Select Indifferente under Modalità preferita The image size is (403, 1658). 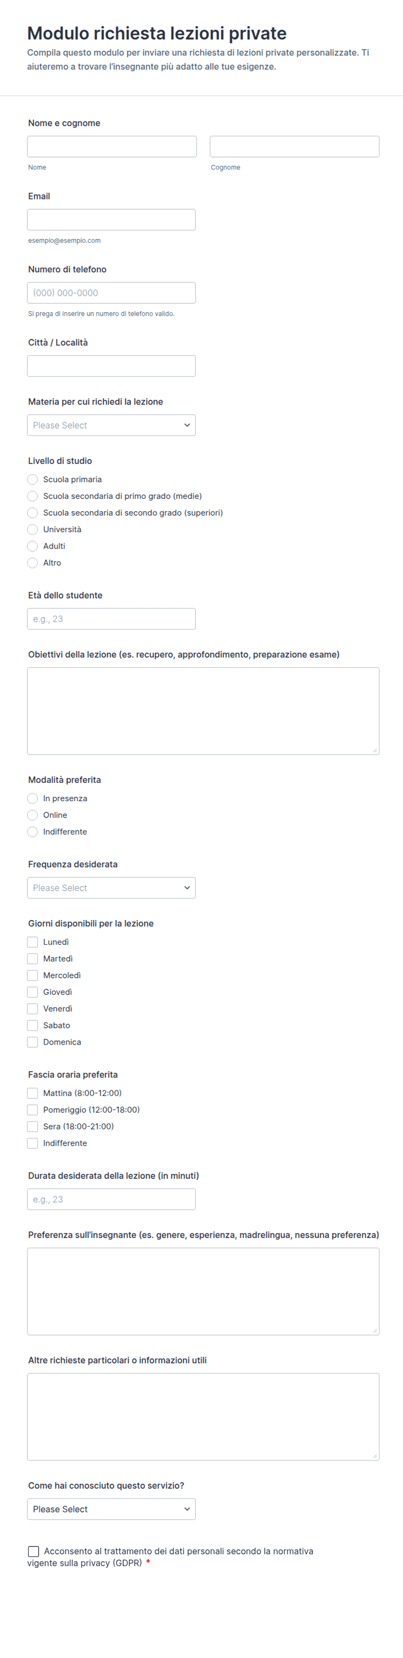click(x=33, y=832)
